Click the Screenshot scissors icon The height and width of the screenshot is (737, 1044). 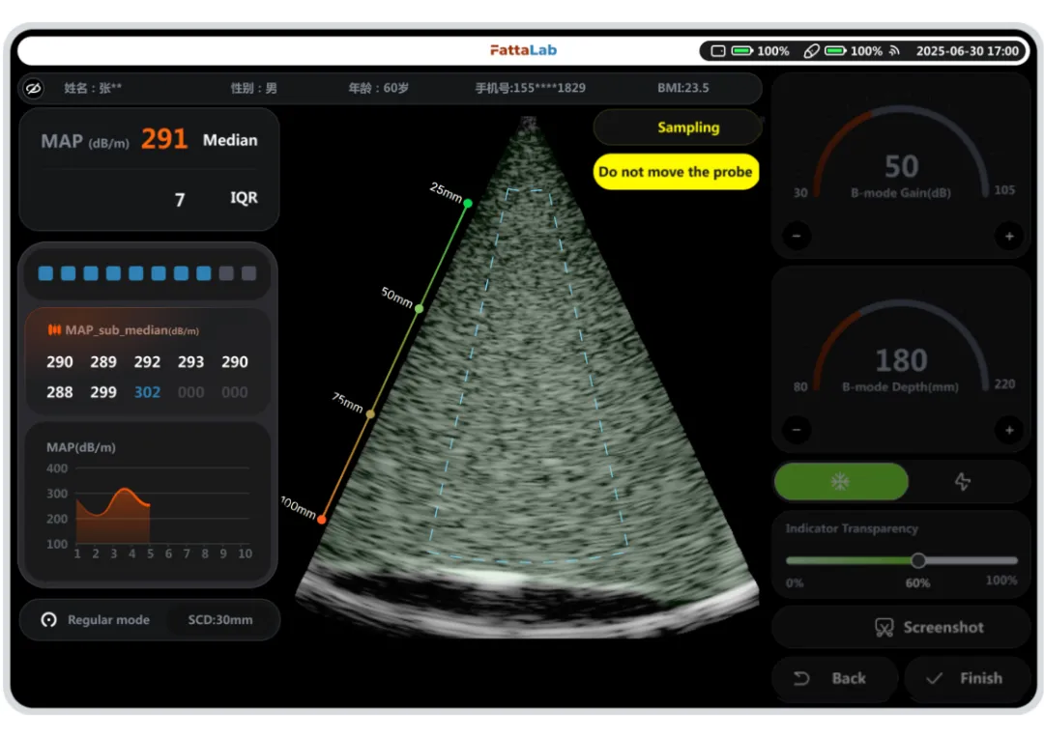884,627
